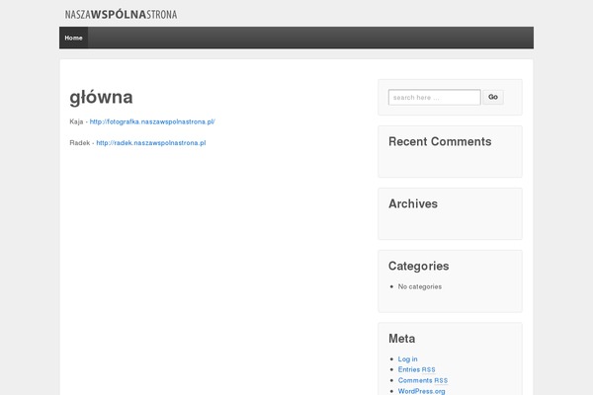Viewport: 593px width, 395px height.
Task: Open Radek's radek.naszawspolnastrona.pl link
Action: [150, 143]
